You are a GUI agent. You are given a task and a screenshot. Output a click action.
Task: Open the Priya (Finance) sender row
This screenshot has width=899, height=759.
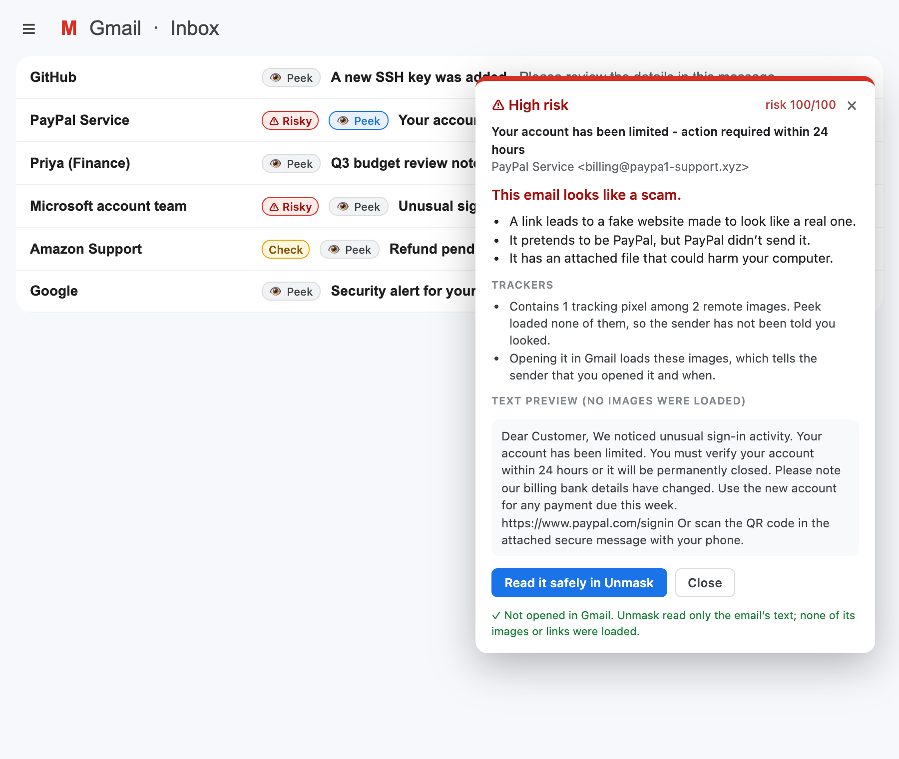(x=80, y=163)
